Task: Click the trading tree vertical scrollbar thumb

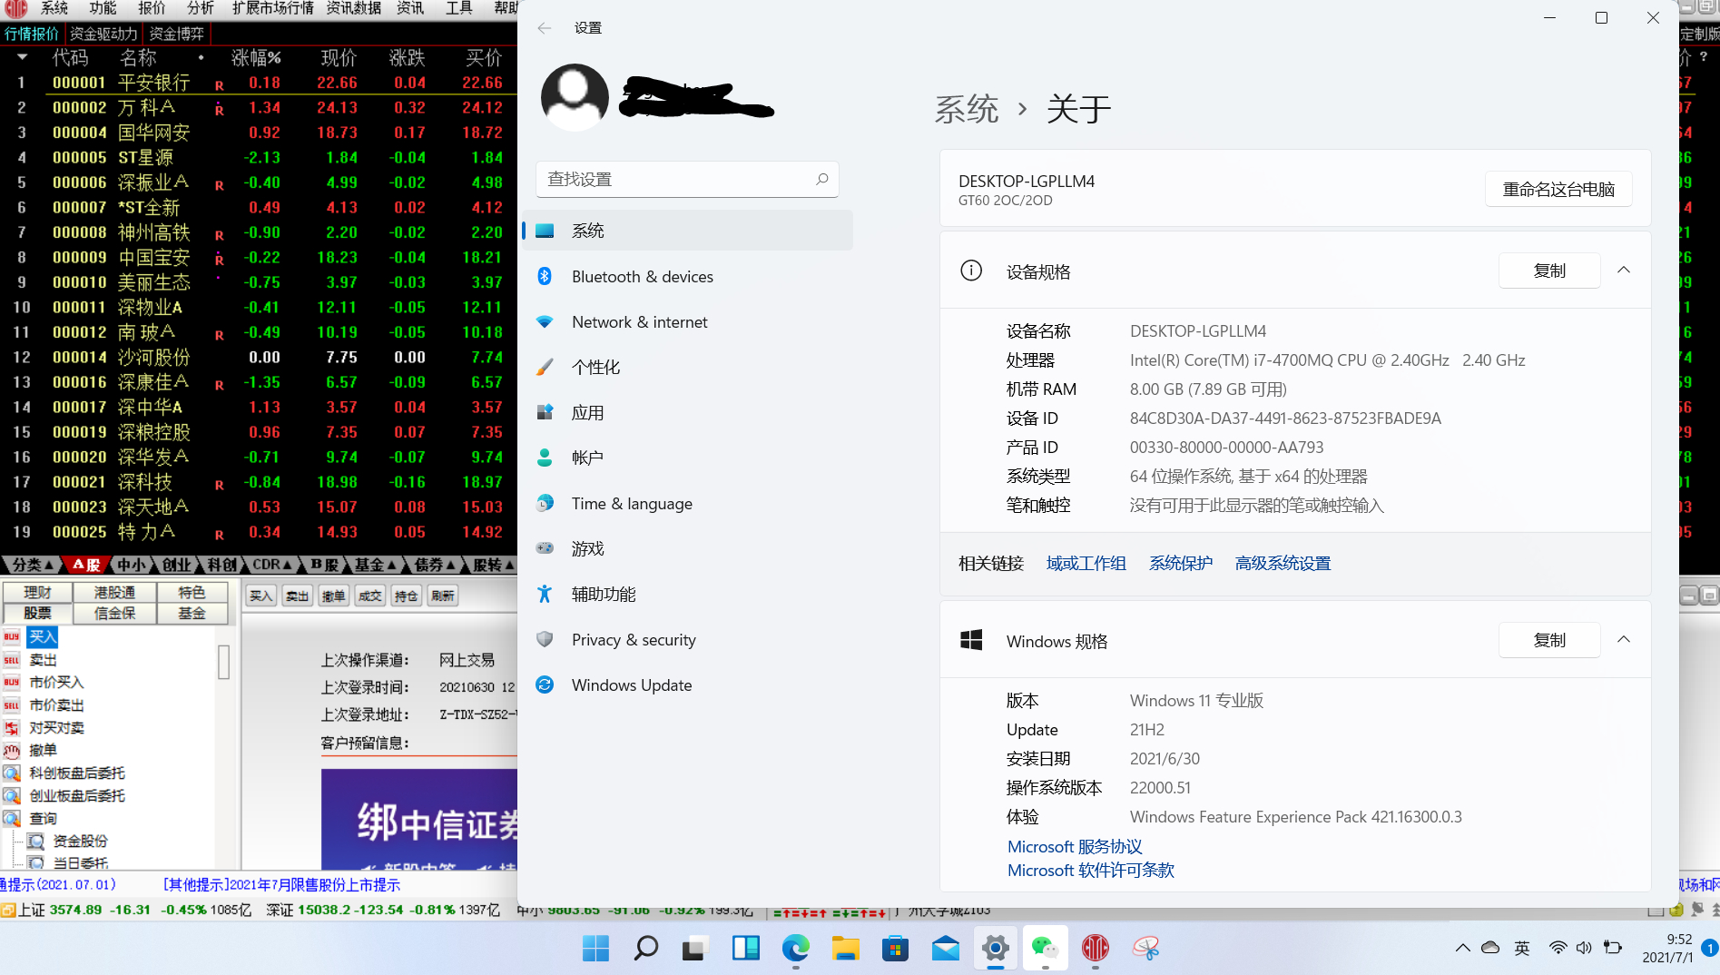Action: (x=224, y=662)
